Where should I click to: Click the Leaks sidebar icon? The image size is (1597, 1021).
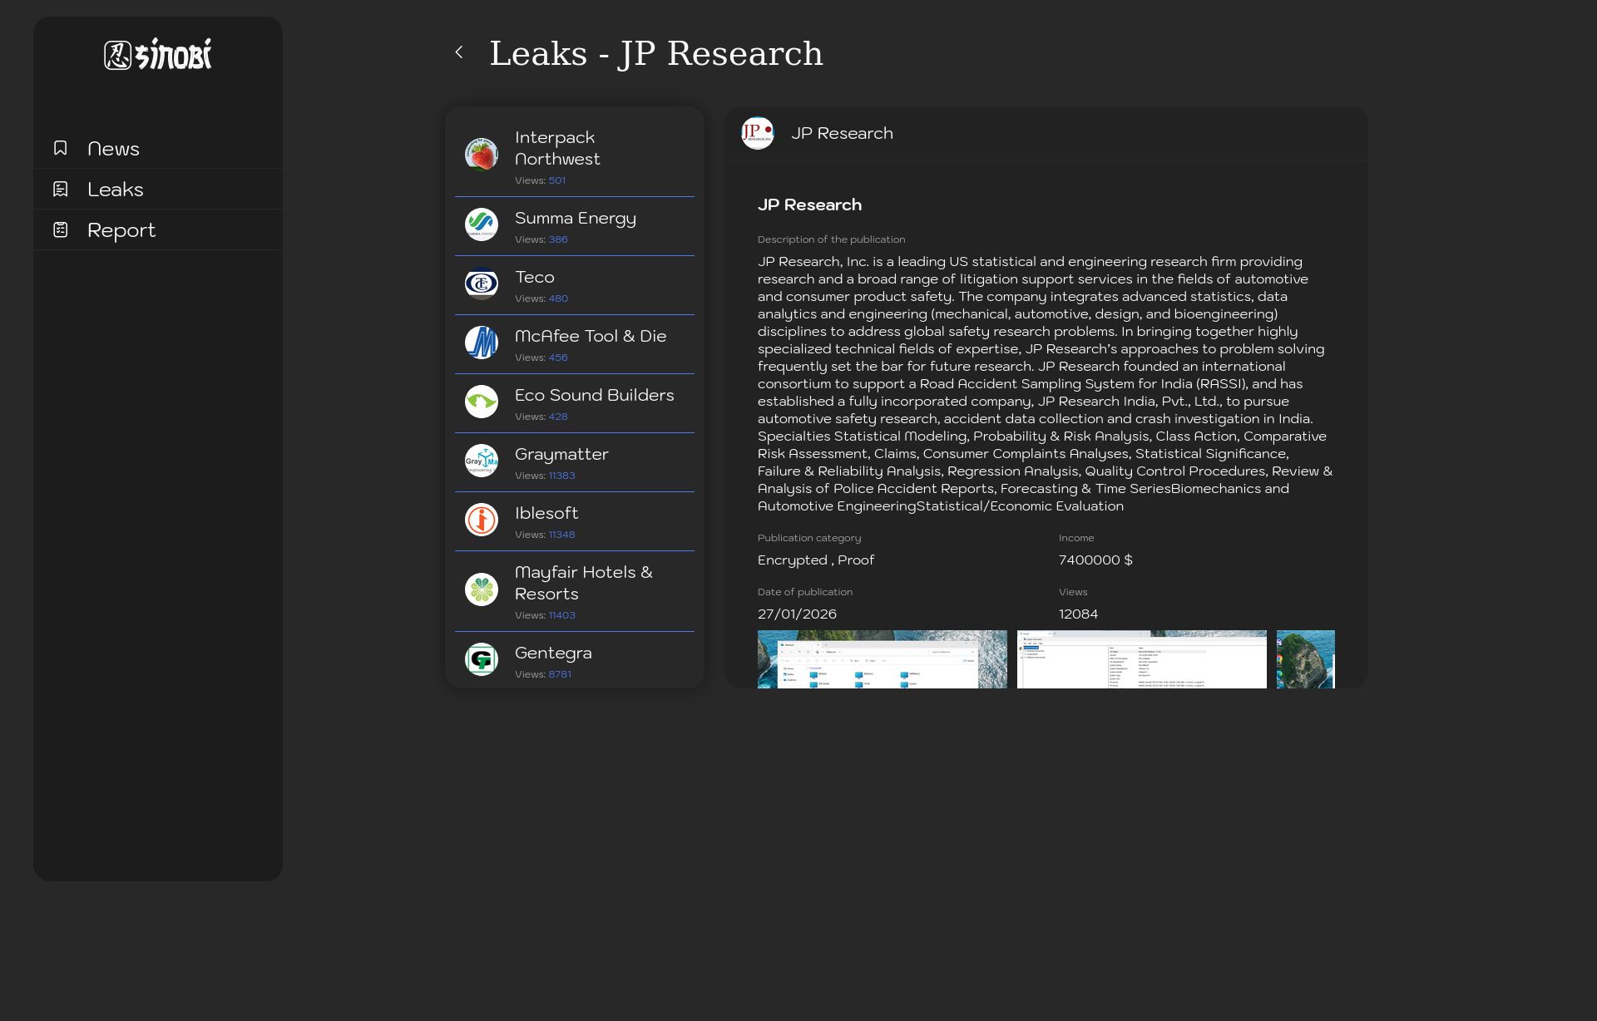pyautogui.click(x=61, y=189)
